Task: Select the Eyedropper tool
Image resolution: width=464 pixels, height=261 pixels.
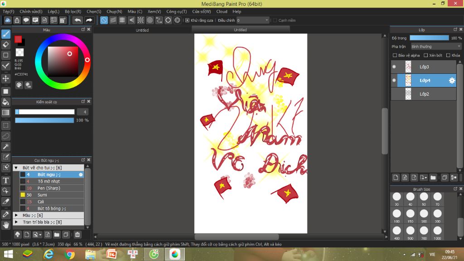Action: [5, 214]
